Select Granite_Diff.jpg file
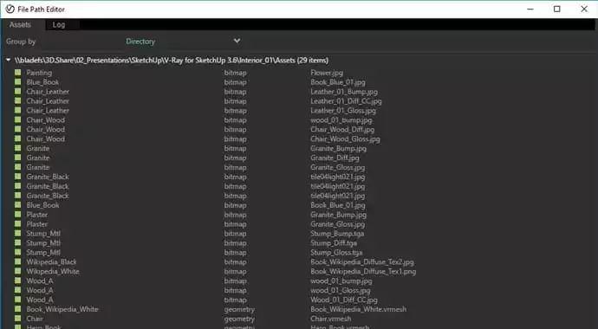The width and height of the screenshot is (598, 329). coord(335,158)
